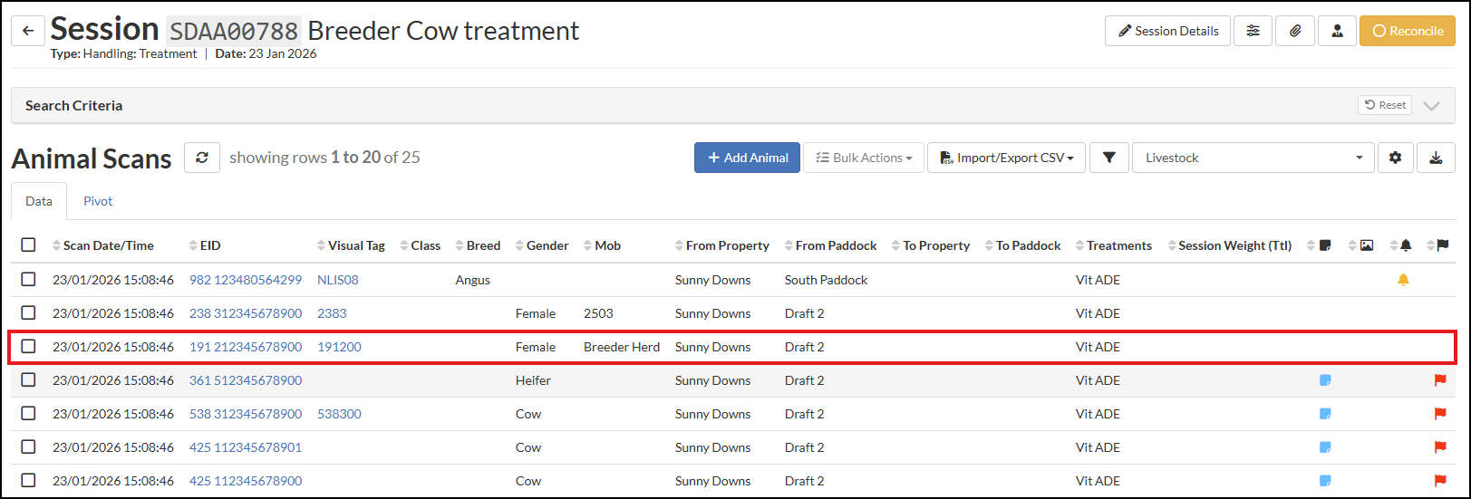Go back using the arrow button

click(x=28, y=31)
